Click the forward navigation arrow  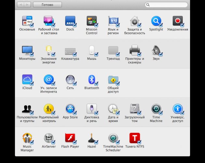click(x=27, y=5)
